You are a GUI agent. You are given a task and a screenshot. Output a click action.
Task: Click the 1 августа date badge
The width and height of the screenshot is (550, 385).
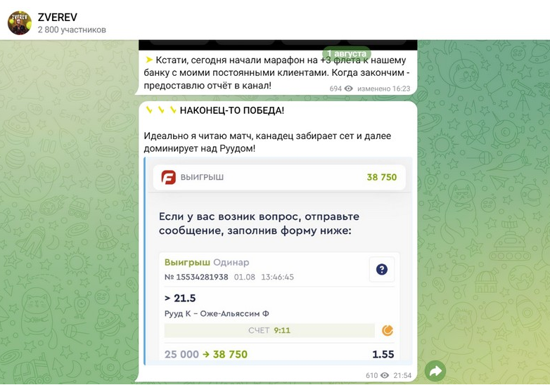(x=347, y=53)
